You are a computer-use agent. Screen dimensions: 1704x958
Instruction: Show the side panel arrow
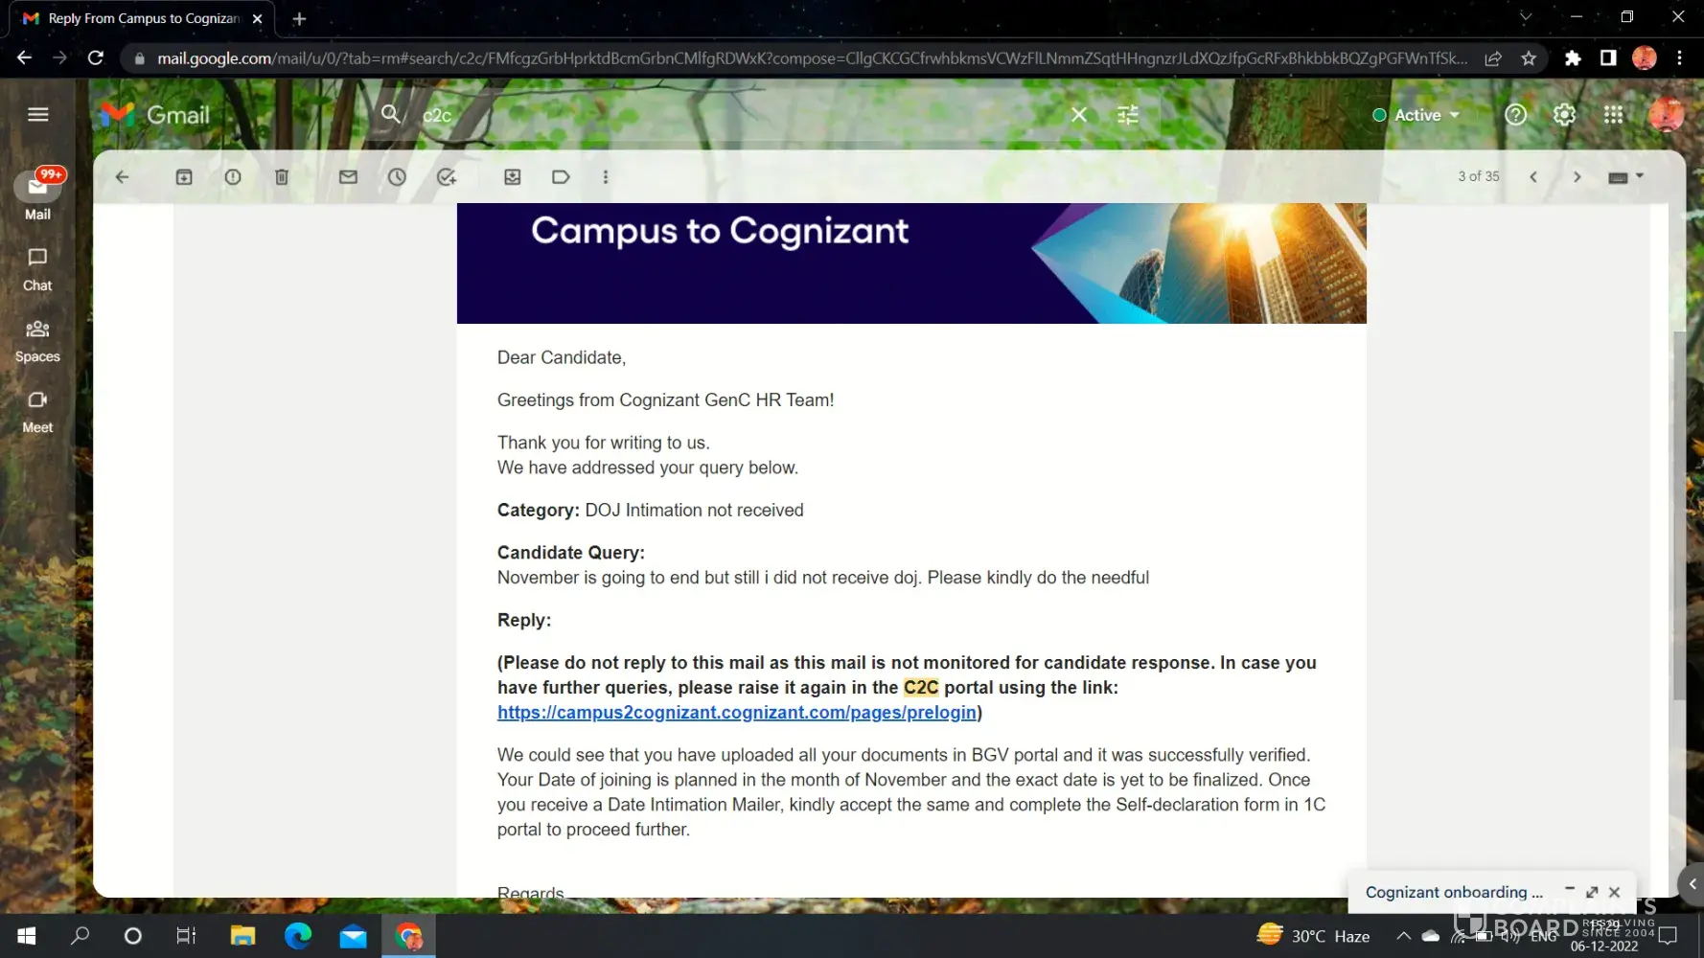(x=1692, y=884)
